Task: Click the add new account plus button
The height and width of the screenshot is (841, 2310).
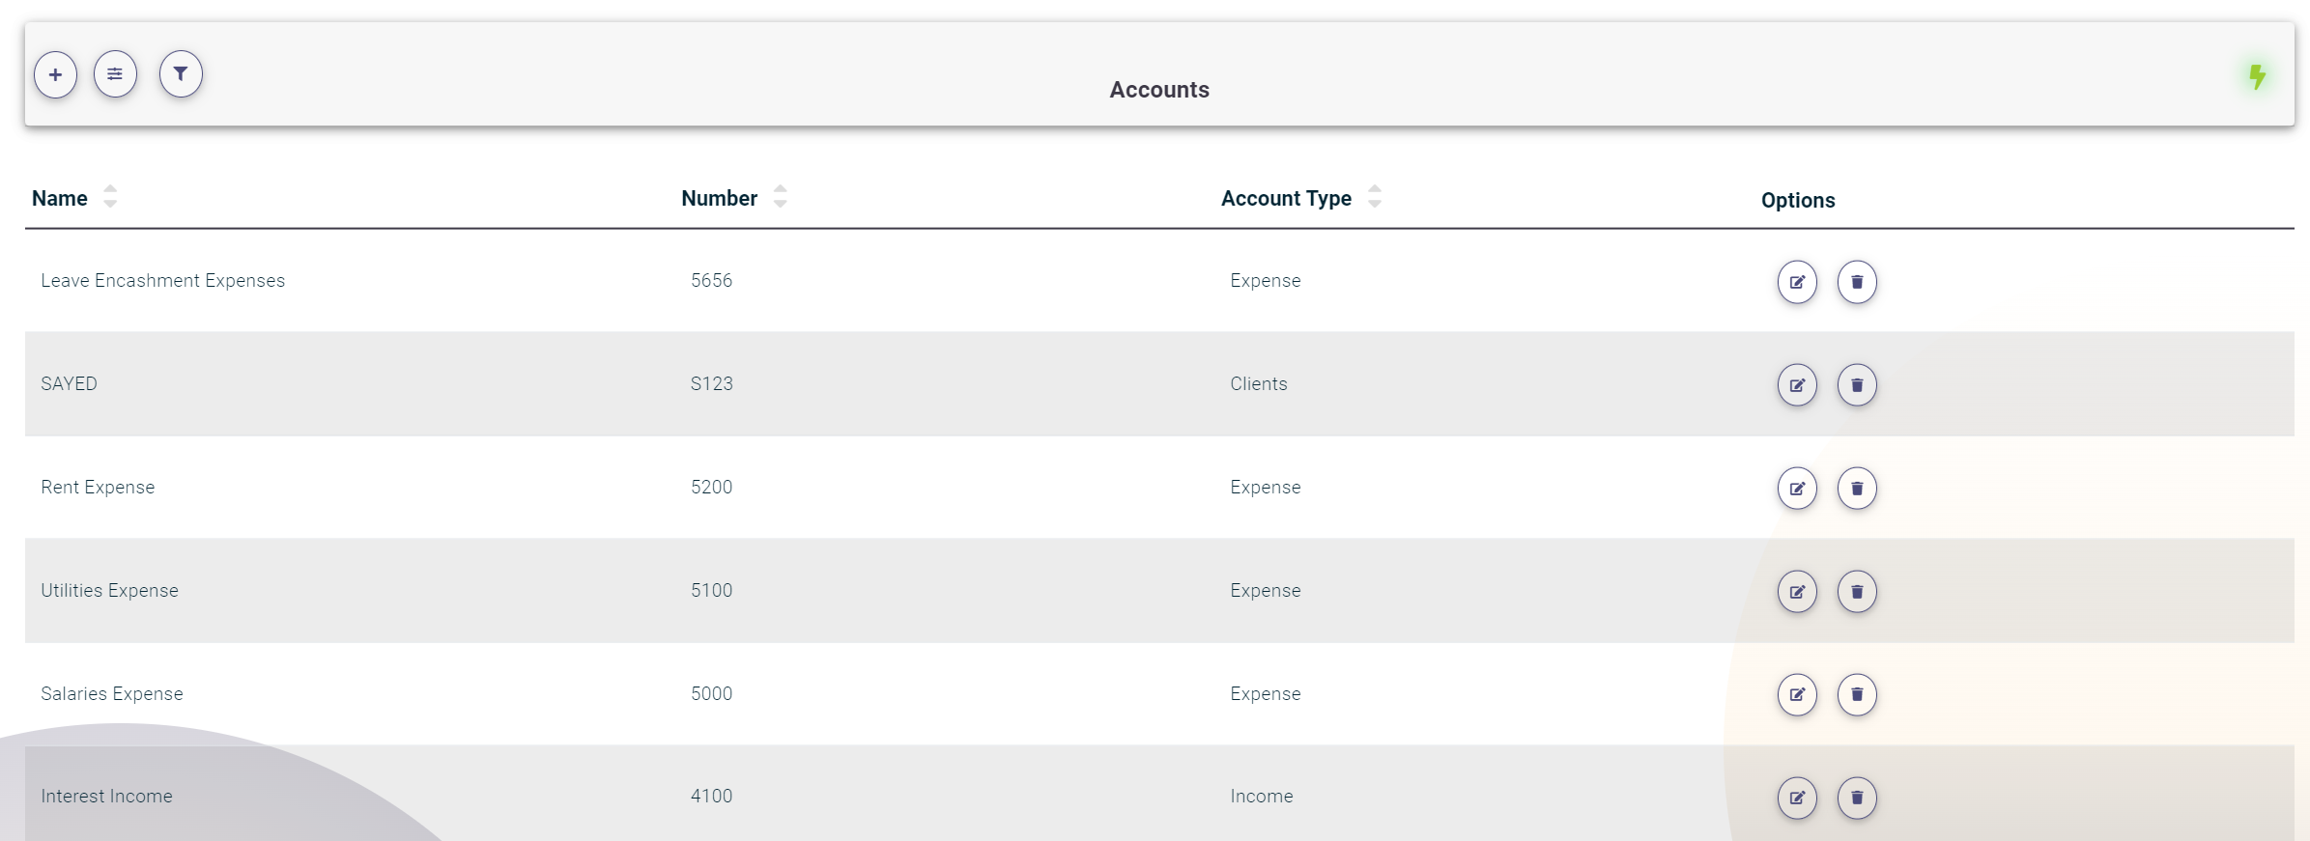Action: click(x=55, y=74)
